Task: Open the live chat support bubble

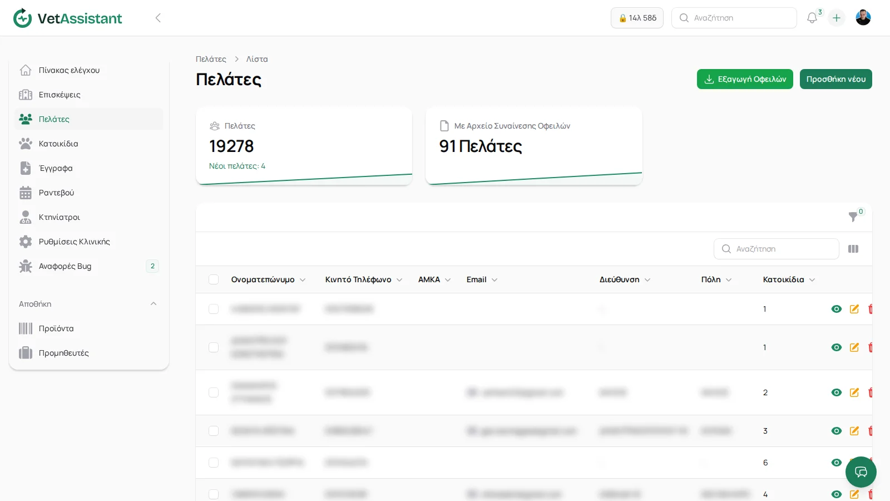Action: tap(861, 472)
